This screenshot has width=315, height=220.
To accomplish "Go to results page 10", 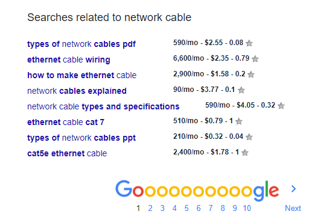I will 247,208.
